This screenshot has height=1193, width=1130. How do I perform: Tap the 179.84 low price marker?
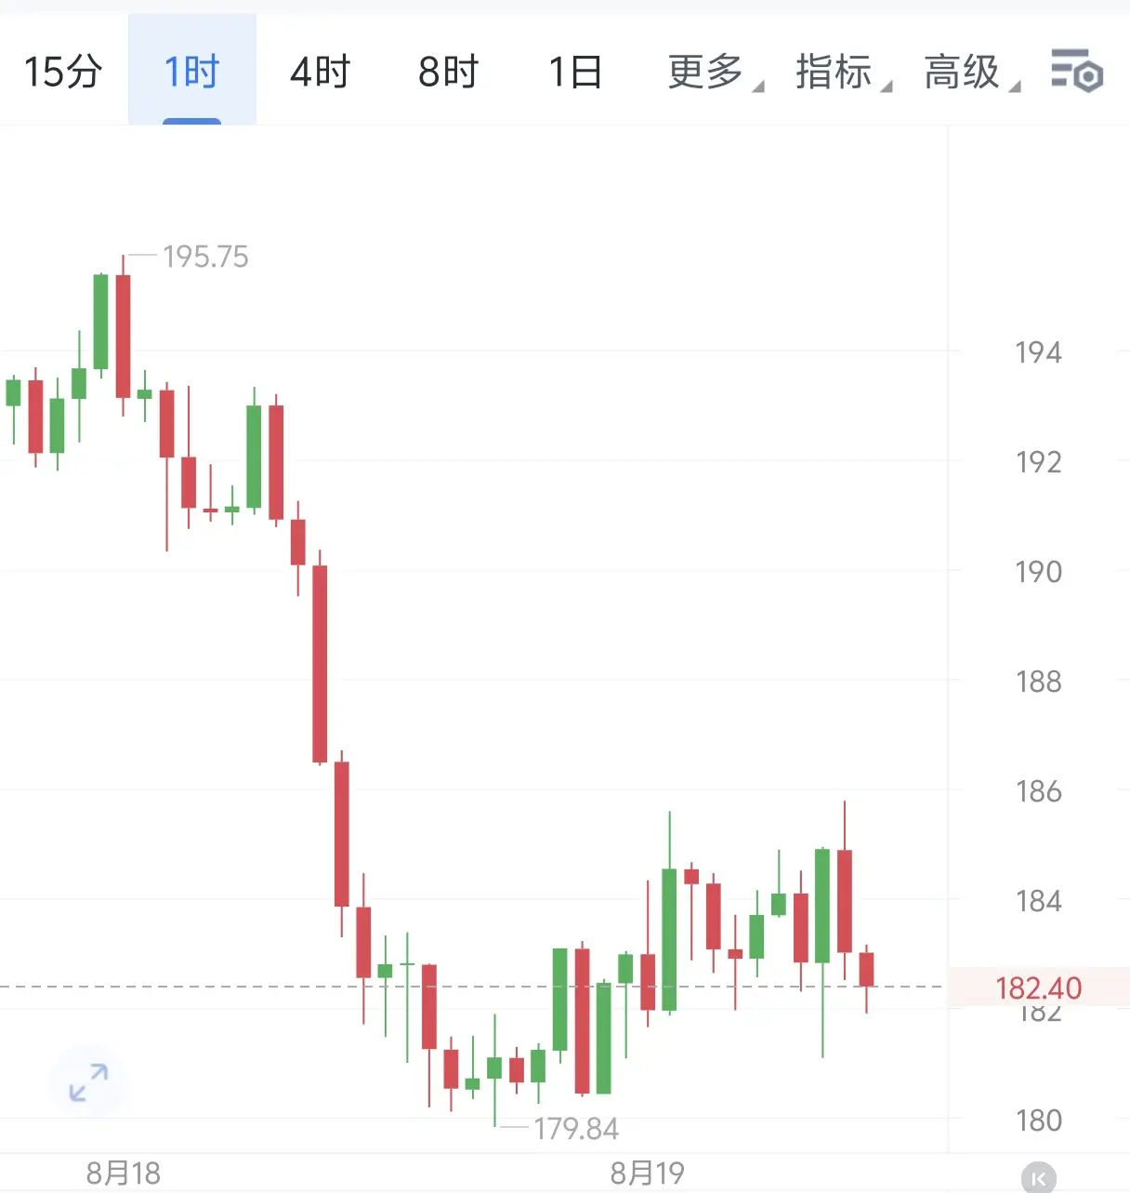576,1129
